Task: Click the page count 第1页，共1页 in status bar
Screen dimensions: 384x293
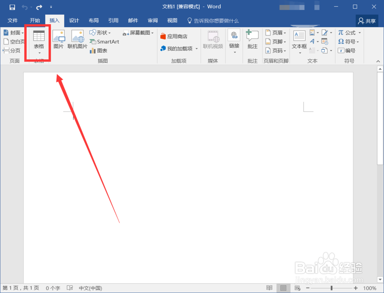Action: coord(21,288)
